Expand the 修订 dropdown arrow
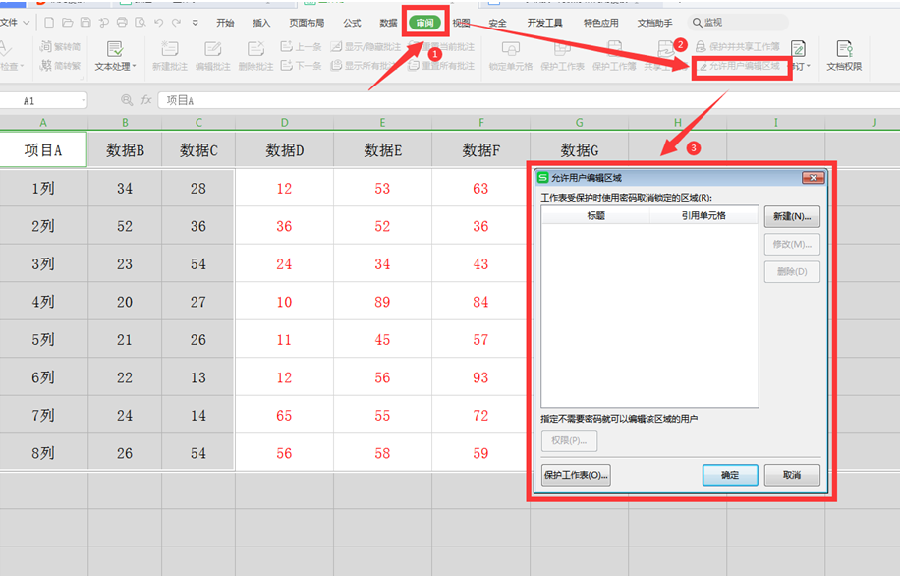The image size is (900, 576). tap(809, 66)
